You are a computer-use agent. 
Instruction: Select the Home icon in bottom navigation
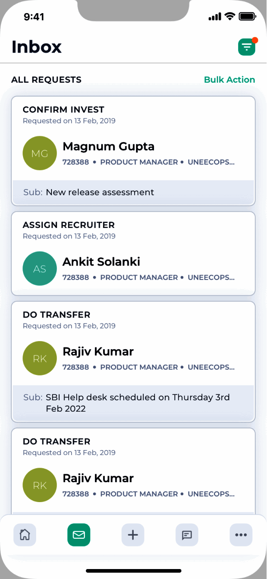(24, 535)
